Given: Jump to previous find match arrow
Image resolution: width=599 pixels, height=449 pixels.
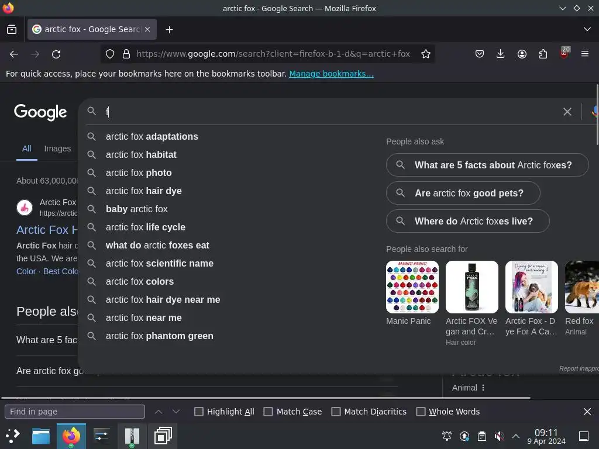Looking at the screenshot, I should pos(159,412).
